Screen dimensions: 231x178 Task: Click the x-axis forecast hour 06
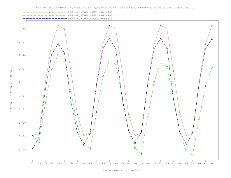coord(45,163)
